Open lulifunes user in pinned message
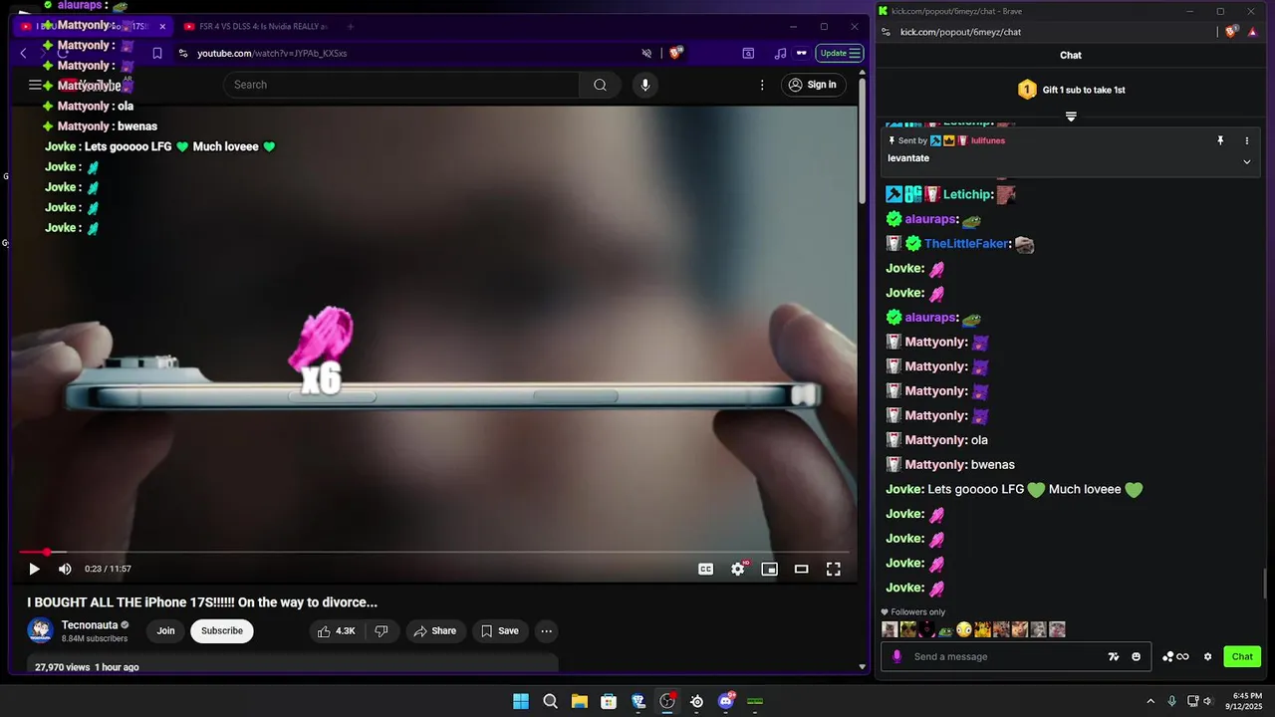 click(x=988, y=140)
